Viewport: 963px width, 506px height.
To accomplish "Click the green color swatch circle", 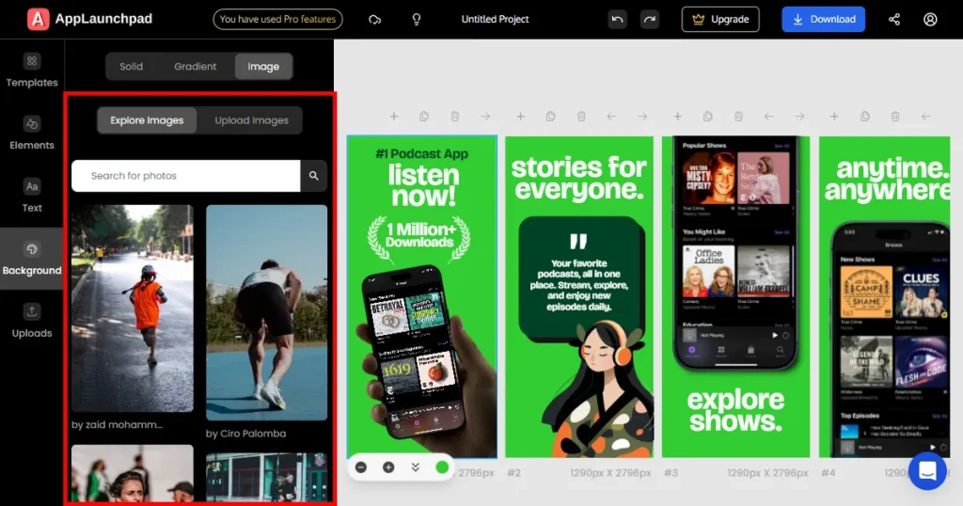I will click(442, 466).
